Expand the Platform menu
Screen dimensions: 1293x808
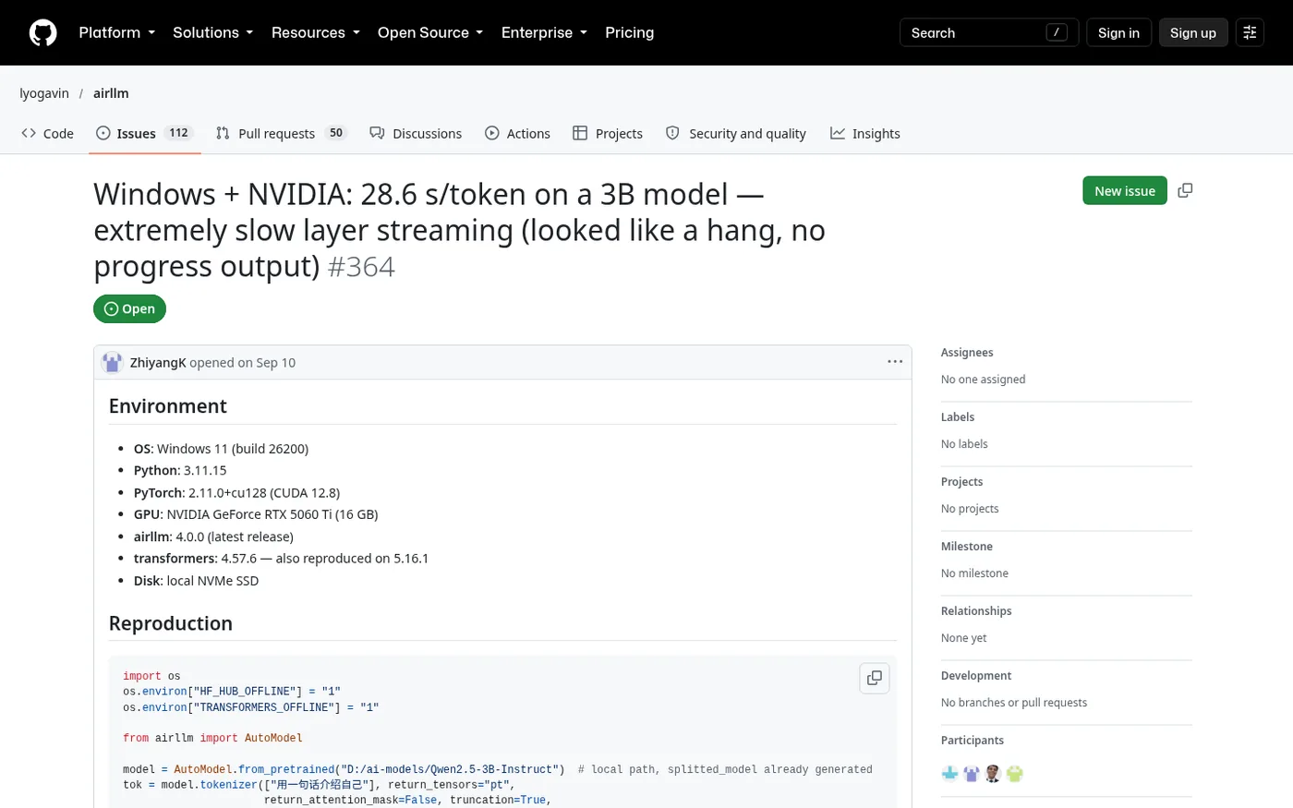click(117, 32)
